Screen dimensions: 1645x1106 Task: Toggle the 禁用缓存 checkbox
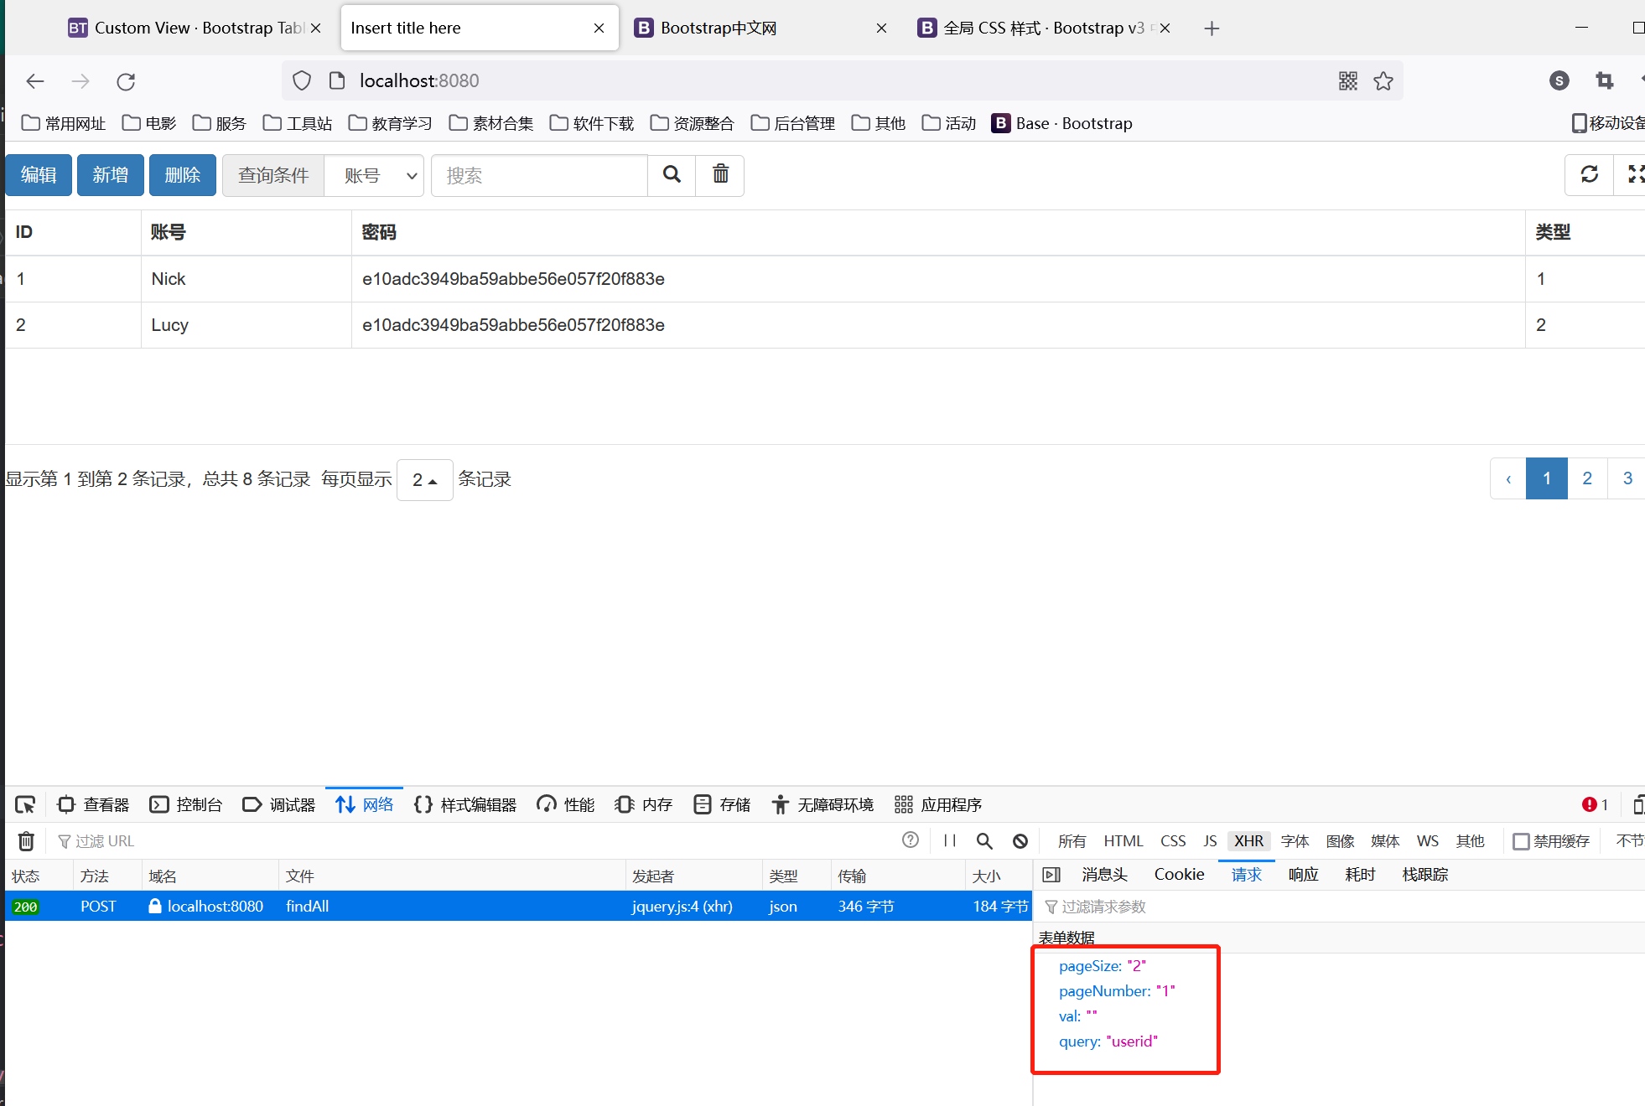coord(1521,841)
